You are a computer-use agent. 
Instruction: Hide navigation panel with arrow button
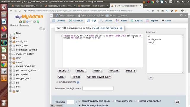52,15
